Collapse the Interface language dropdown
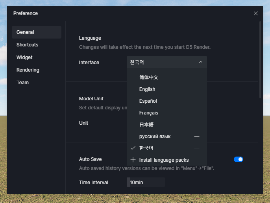This screenshot has height=203, width=270. [166, 62]
